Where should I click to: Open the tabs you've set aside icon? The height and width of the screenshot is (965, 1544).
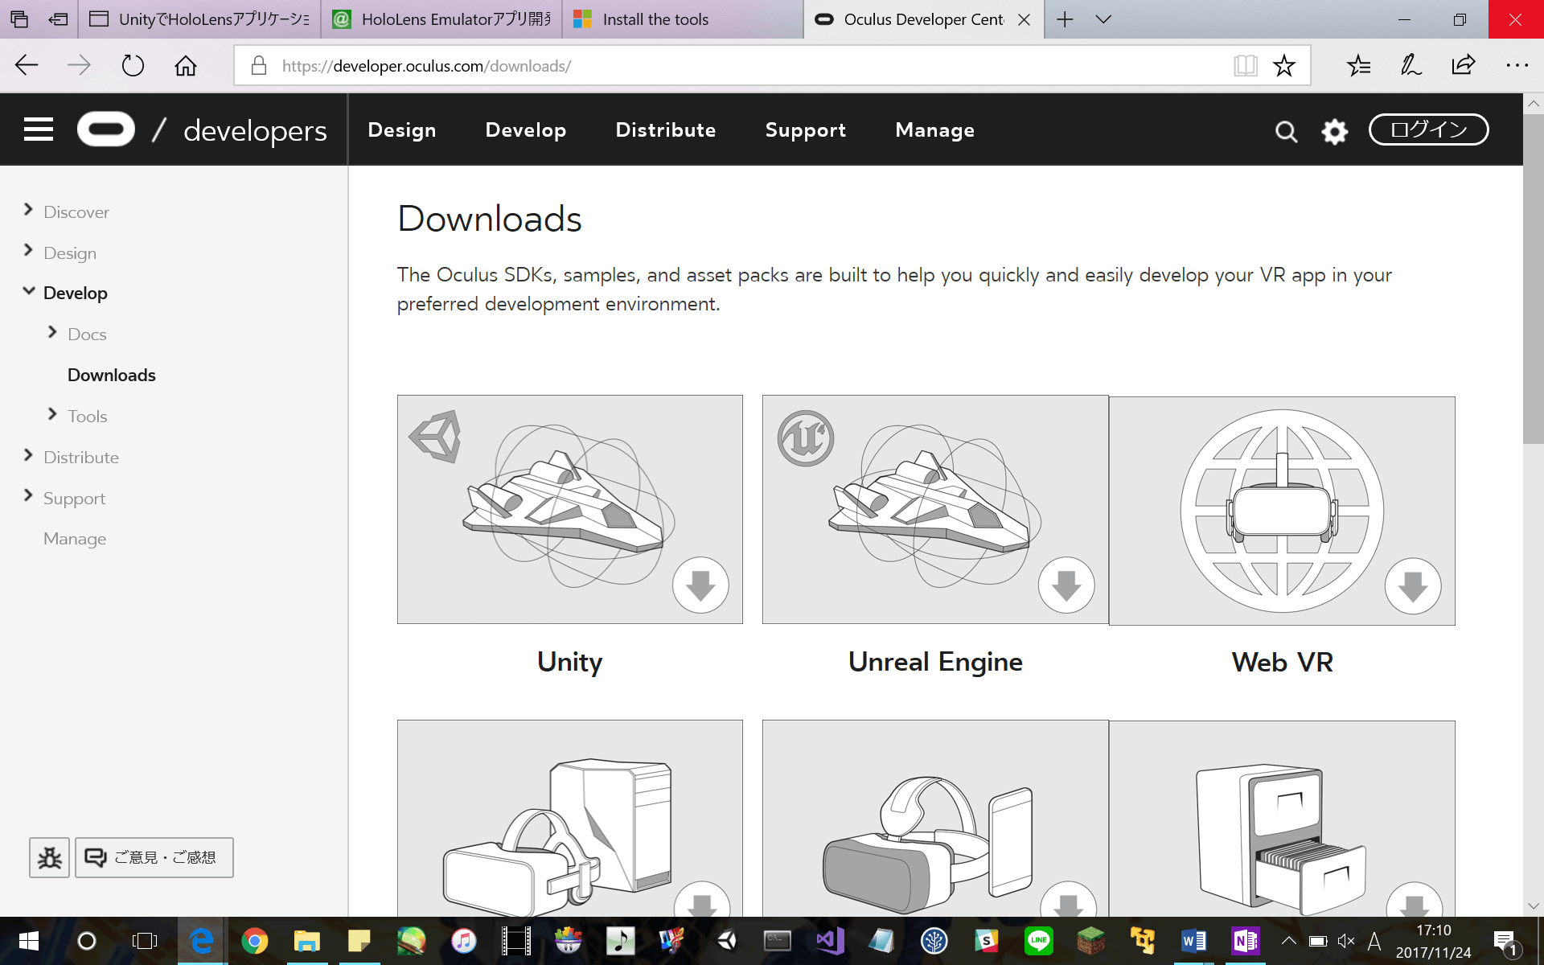[19, 19]
